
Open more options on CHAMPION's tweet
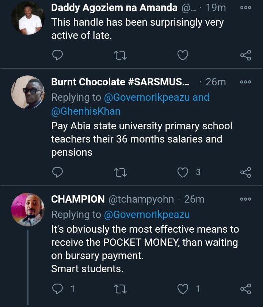pos(245,199)
